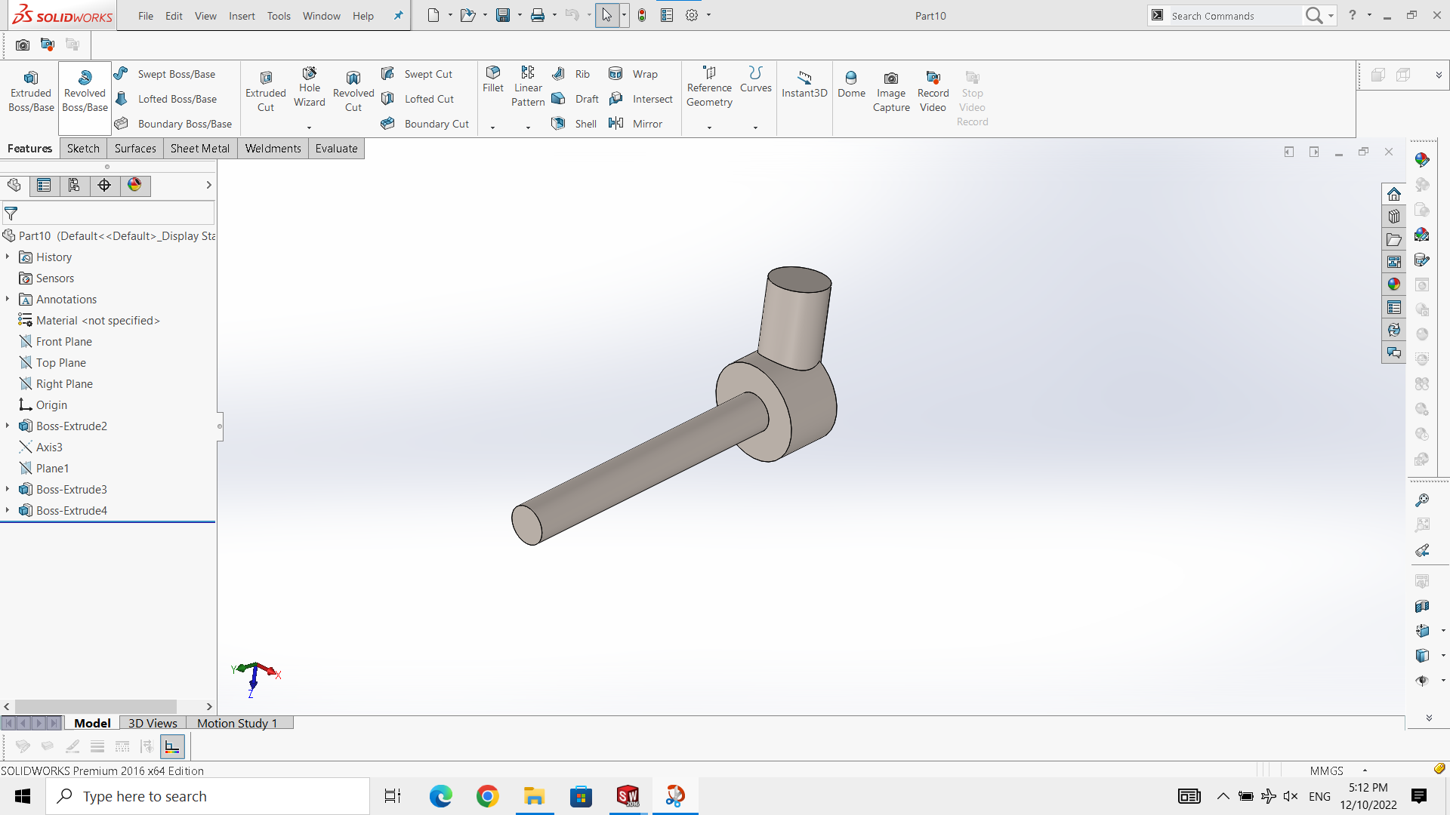This screenshot has width=1450, height=815.
Task: Activate Instant3D
Action: (x=804, y=85)
